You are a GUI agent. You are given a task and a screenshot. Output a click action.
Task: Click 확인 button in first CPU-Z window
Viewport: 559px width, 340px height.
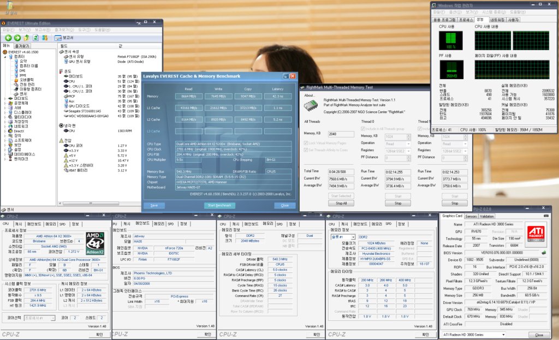pos(99,335)
